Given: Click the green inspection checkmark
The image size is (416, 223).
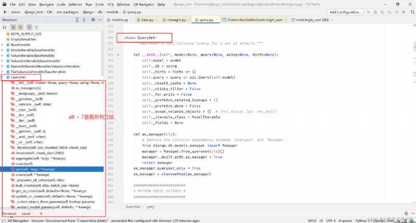Looking at the screenshot, I should (414, 25).
